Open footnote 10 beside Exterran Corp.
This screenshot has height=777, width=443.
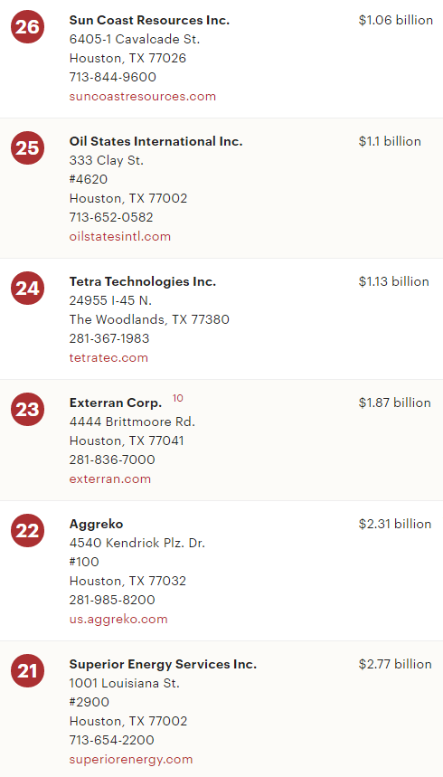(177, 398)
